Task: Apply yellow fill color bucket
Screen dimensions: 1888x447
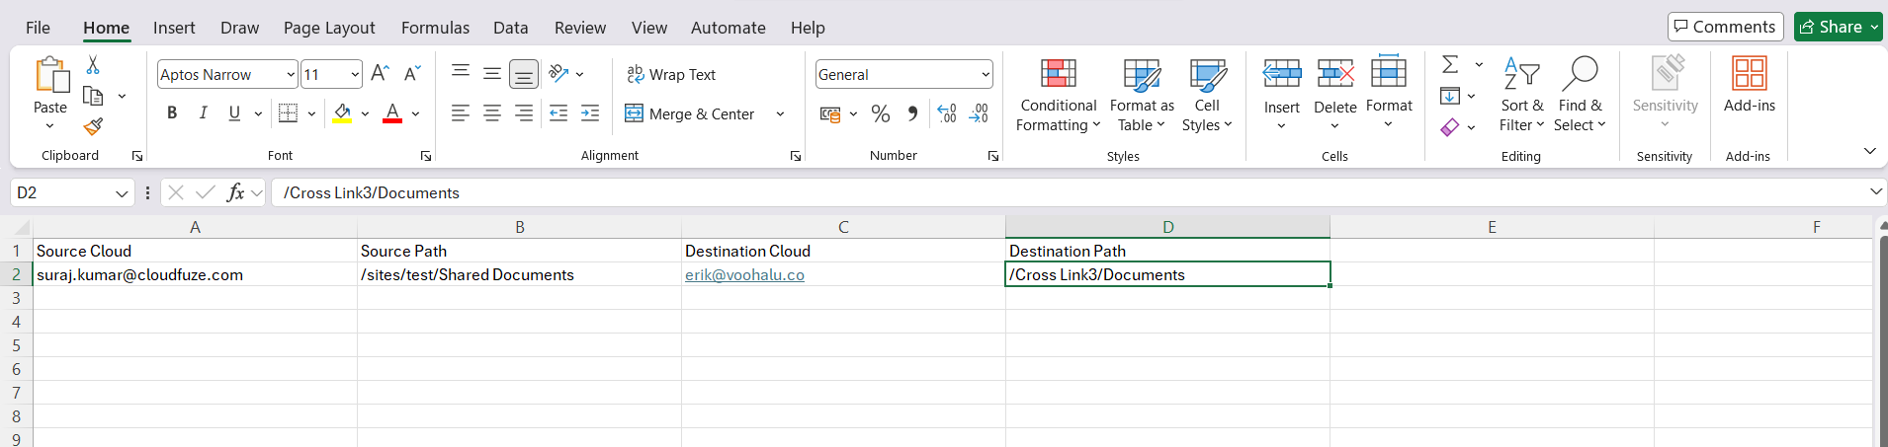Action: 342,113
